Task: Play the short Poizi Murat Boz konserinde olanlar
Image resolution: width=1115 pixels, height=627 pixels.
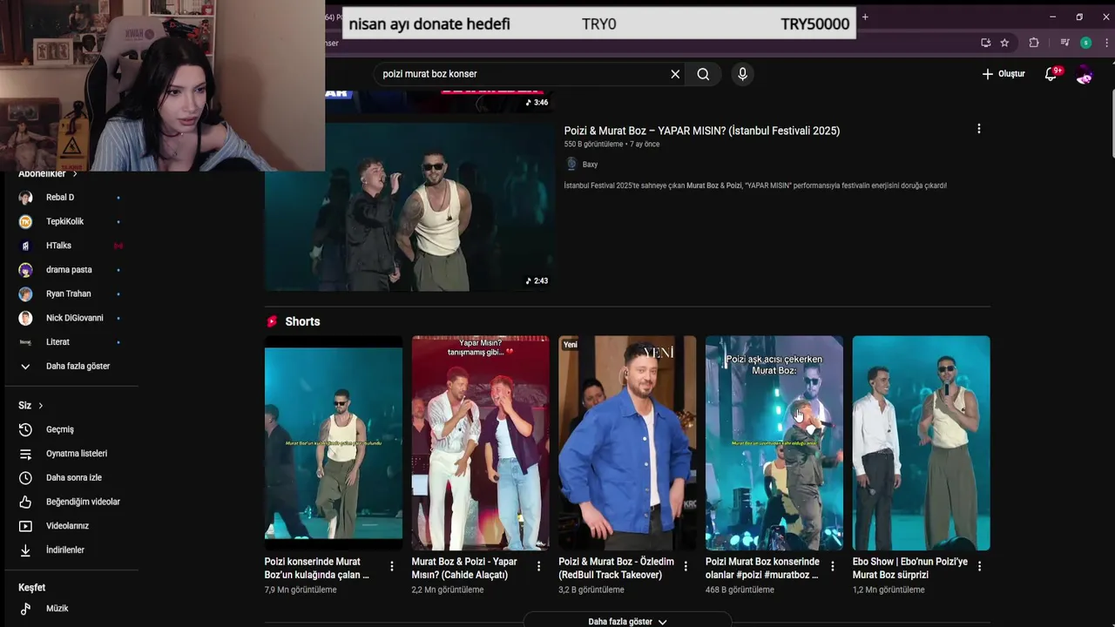Action: [774, 442]
